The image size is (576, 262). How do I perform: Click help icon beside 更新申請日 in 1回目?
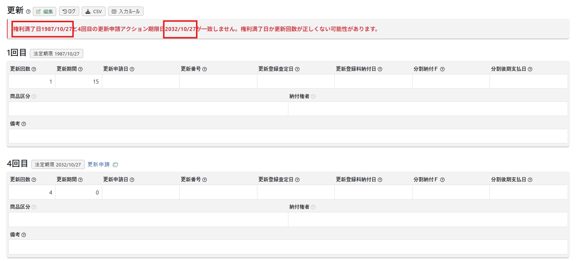[132, 69]
